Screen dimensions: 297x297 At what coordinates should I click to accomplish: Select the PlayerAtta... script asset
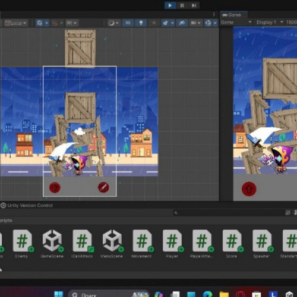[x=202, y=244]
